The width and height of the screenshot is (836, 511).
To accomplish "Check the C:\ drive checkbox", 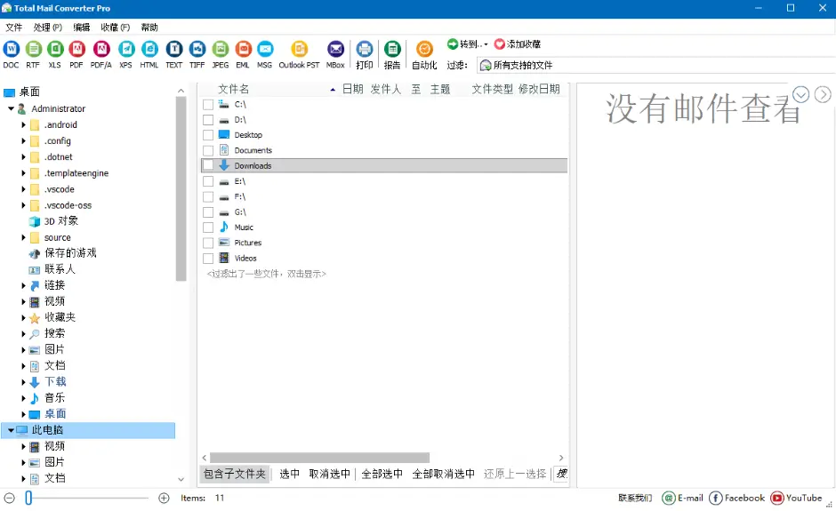I will [208, 105].
